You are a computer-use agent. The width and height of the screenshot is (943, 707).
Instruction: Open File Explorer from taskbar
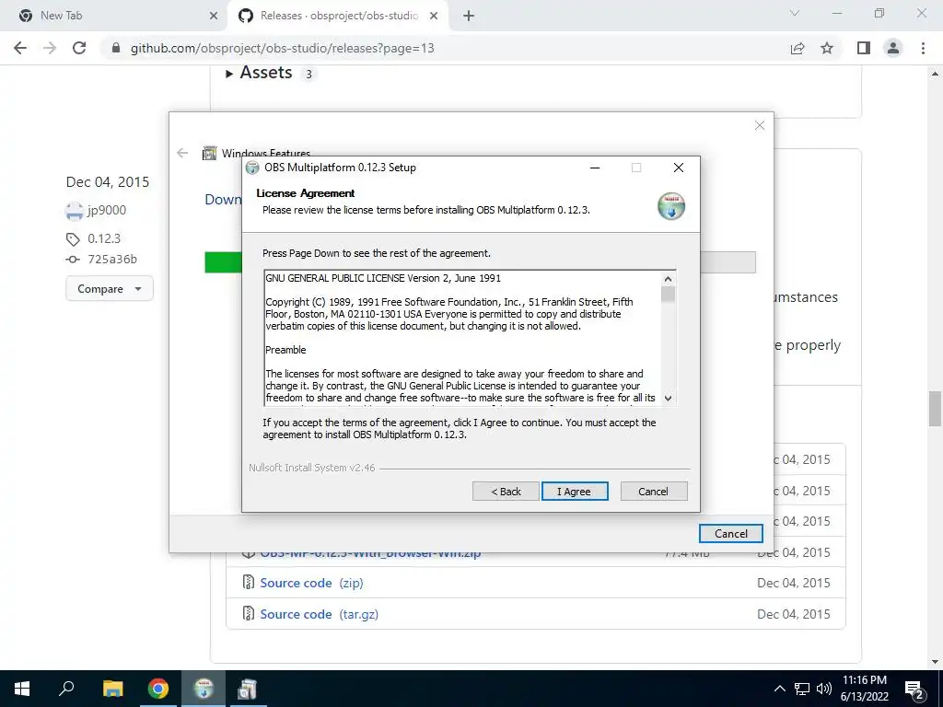click(x=112, y=689)
